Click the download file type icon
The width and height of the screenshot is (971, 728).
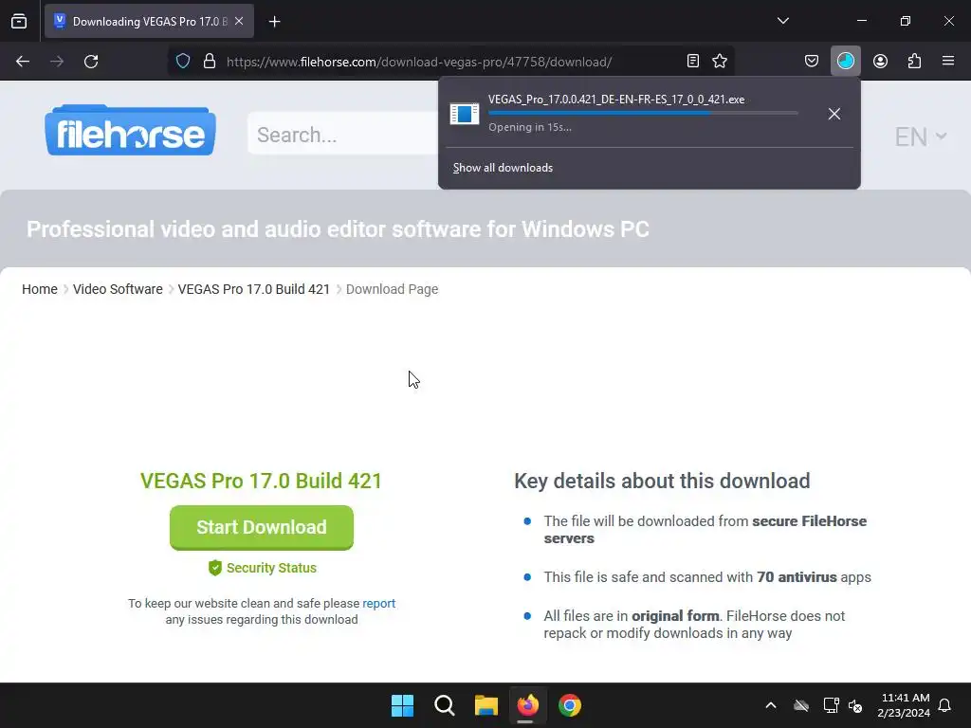point(465,114)
